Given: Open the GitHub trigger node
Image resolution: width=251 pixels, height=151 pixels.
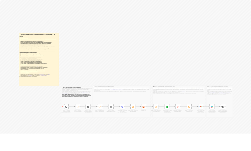Looking at the screenshot, I should click(66, 106).
